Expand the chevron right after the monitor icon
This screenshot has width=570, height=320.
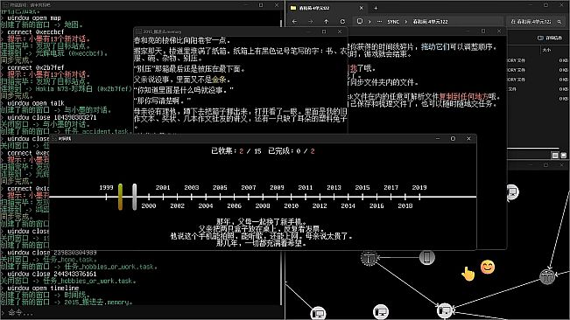(369, 21)
